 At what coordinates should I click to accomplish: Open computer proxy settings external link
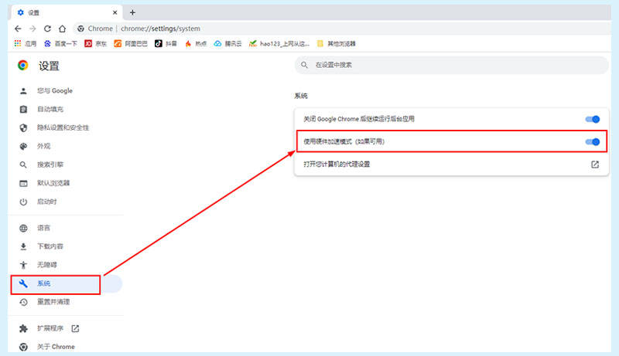point(595,164)
